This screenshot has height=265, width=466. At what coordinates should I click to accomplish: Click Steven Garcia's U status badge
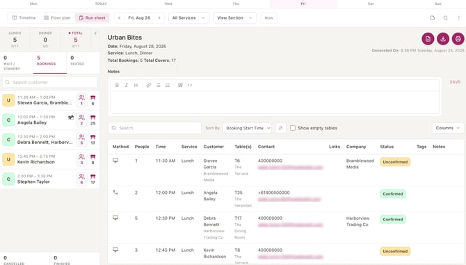8,100
